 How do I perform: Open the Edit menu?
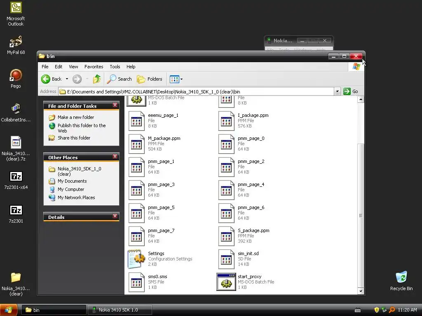pyautogui.click(x=59, y=67)
